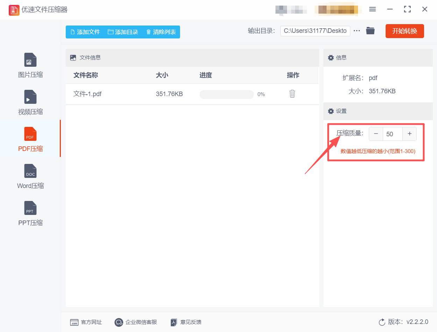Open the 视频压缩 compression panel
Viewport: 437px width, 332px height.
(x=30, y=101)
